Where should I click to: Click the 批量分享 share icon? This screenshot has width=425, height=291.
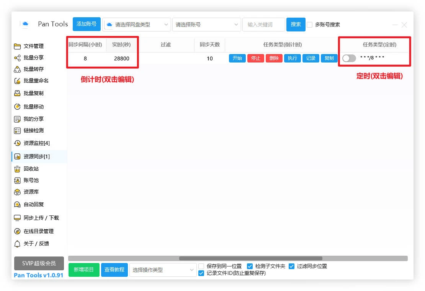click(17, 58)
